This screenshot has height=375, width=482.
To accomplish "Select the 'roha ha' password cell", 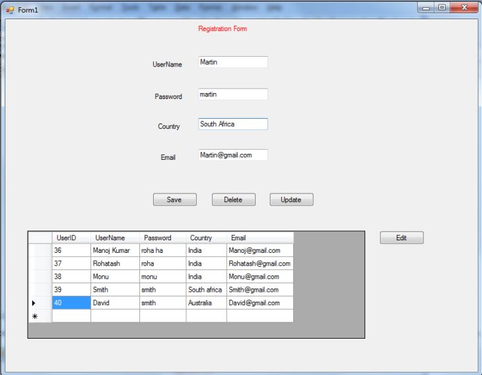I will point(162,250).
